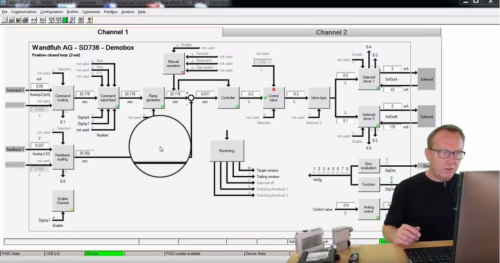The image size is (500, 263).
Task: Click the New file toolbar icon
Action: point(4,20)
